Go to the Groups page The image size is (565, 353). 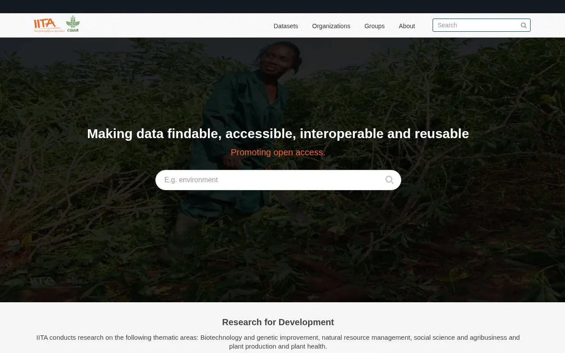click(374, 26)
